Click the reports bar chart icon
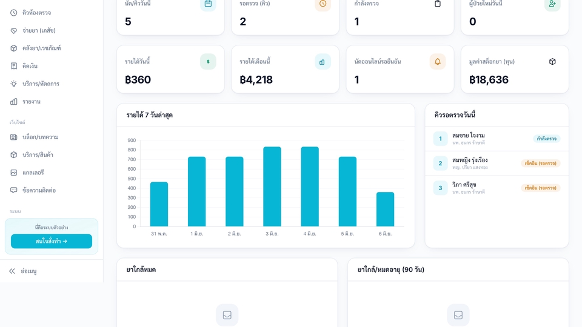582x327 pixels. 14,102
